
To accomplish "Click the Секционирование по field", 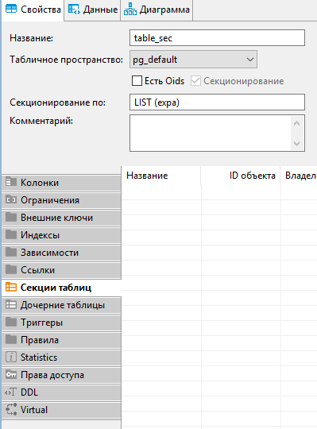I will [x=217, y=102].
